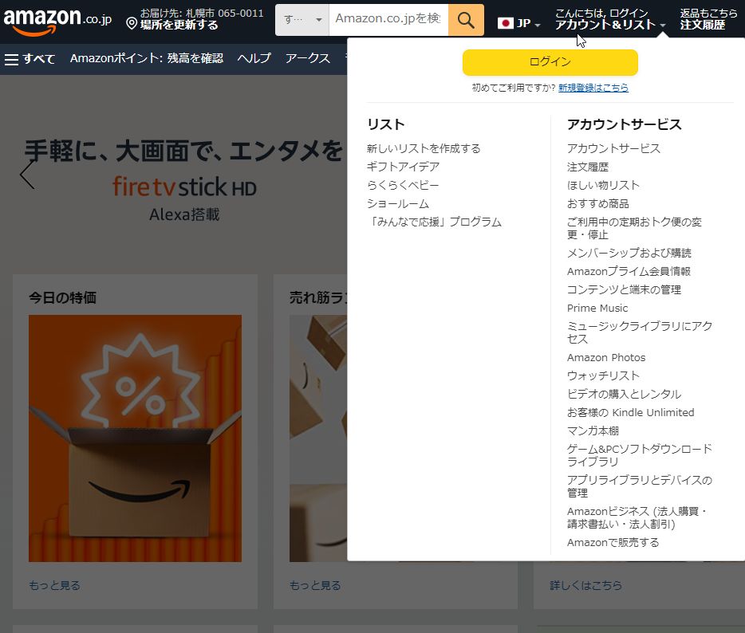745x633 pixels.
Task: Click into the Amazon.co.jp search field
Action: [x=388, y=19]
